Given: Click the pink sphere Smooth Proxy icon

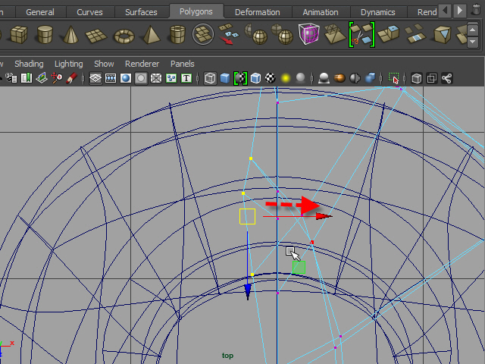Looking at the screenshot, I should [x=308, y=33].
